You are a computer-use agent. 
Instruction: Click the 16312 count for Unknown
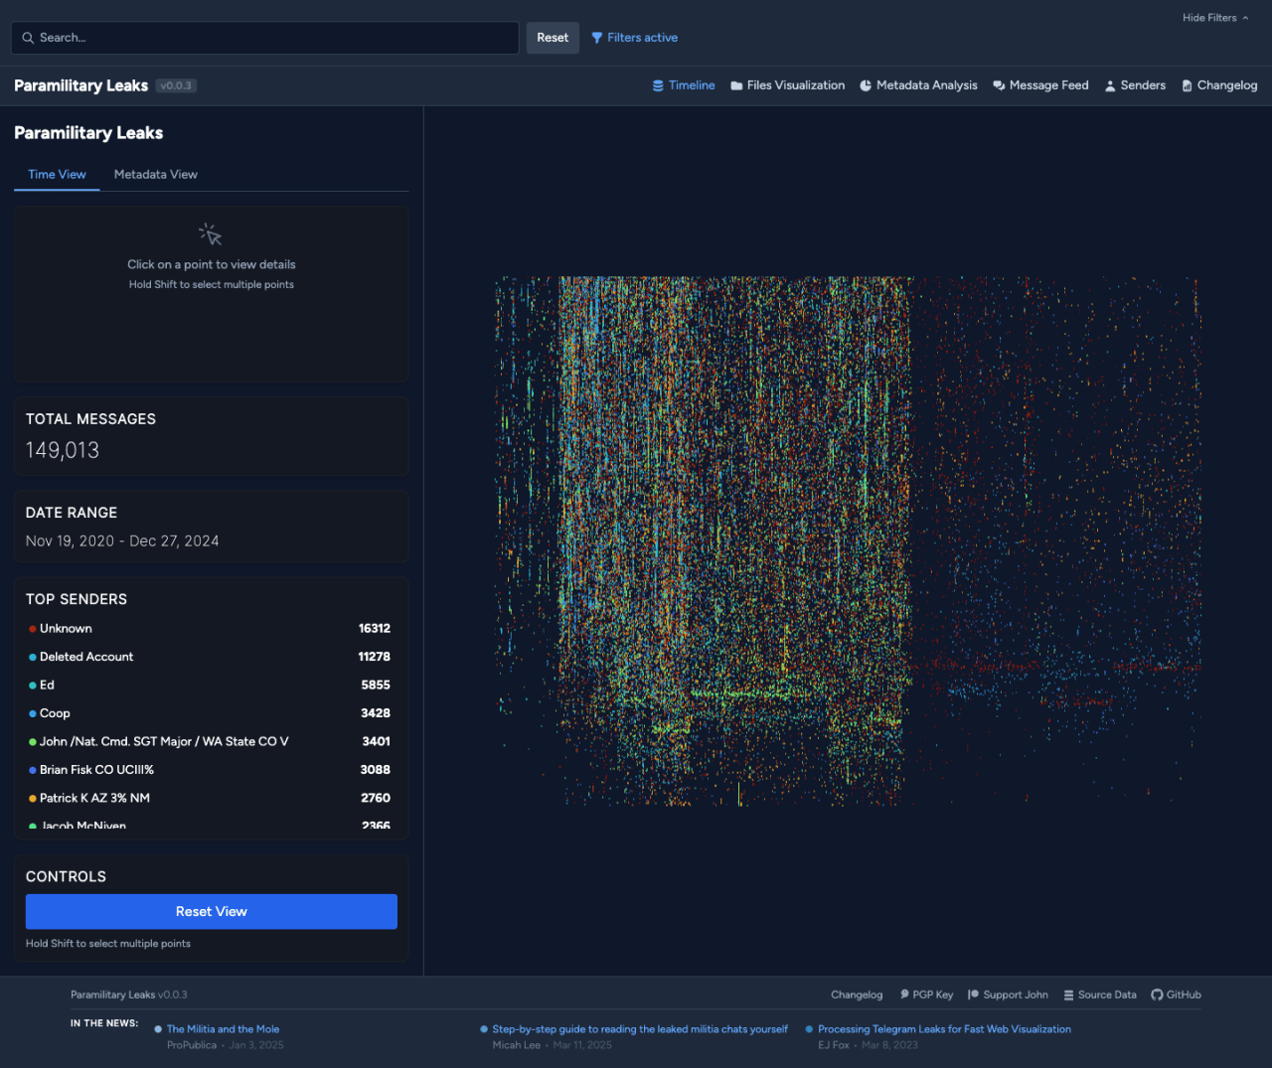click(375, 629)
